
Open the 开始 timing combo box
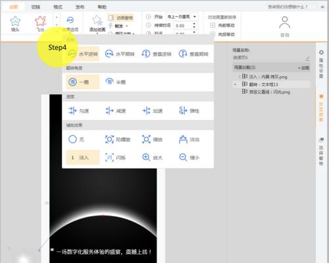pos(182,16)
